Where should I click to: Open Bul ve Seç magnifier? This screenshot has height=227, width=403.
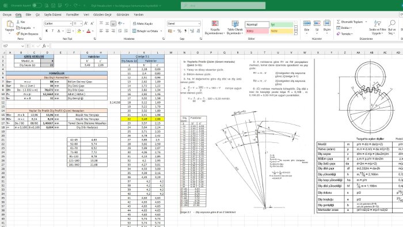391,27
